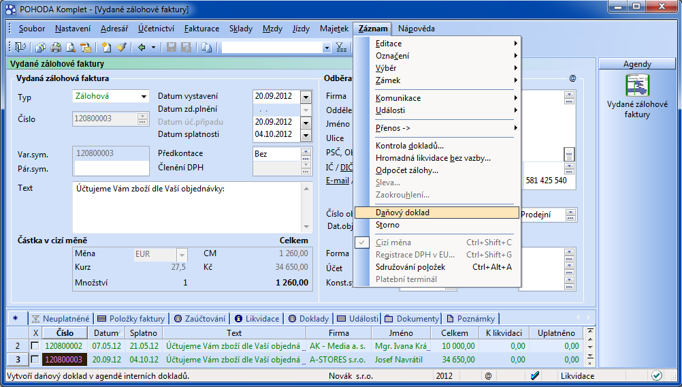Viewport: 682px width, 387px height.
Task: Click the exit door toolbar icon
Action: (x=20, y=47)
